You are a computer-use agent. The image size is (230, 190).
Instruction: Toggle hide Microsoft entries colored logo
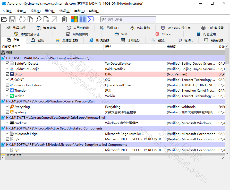[x=74, y=19]
